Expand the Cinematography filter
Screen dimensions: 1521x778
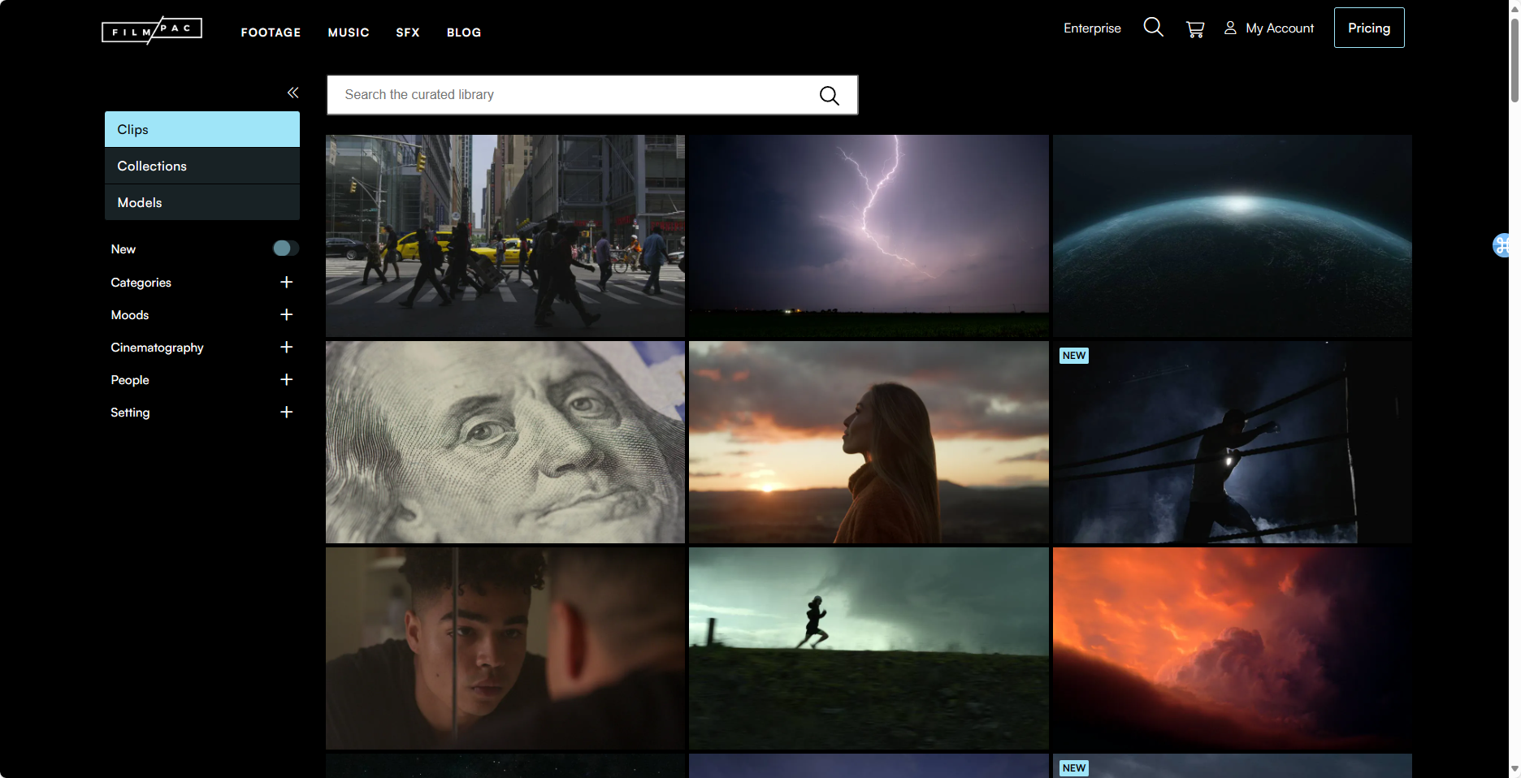coord(286,347)
